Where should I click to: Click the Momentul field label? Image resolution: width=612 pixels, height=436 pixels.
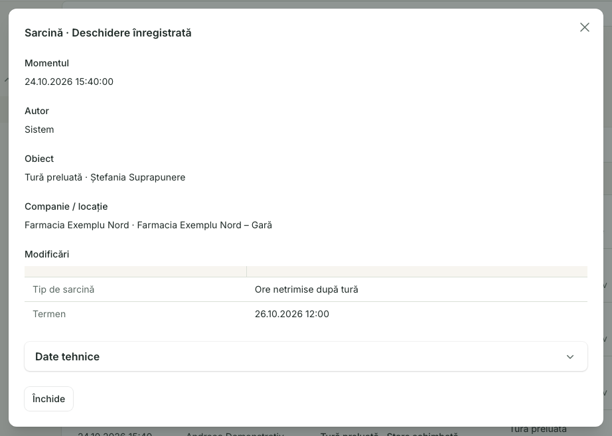pyautogui.click(x=47, y=63)
